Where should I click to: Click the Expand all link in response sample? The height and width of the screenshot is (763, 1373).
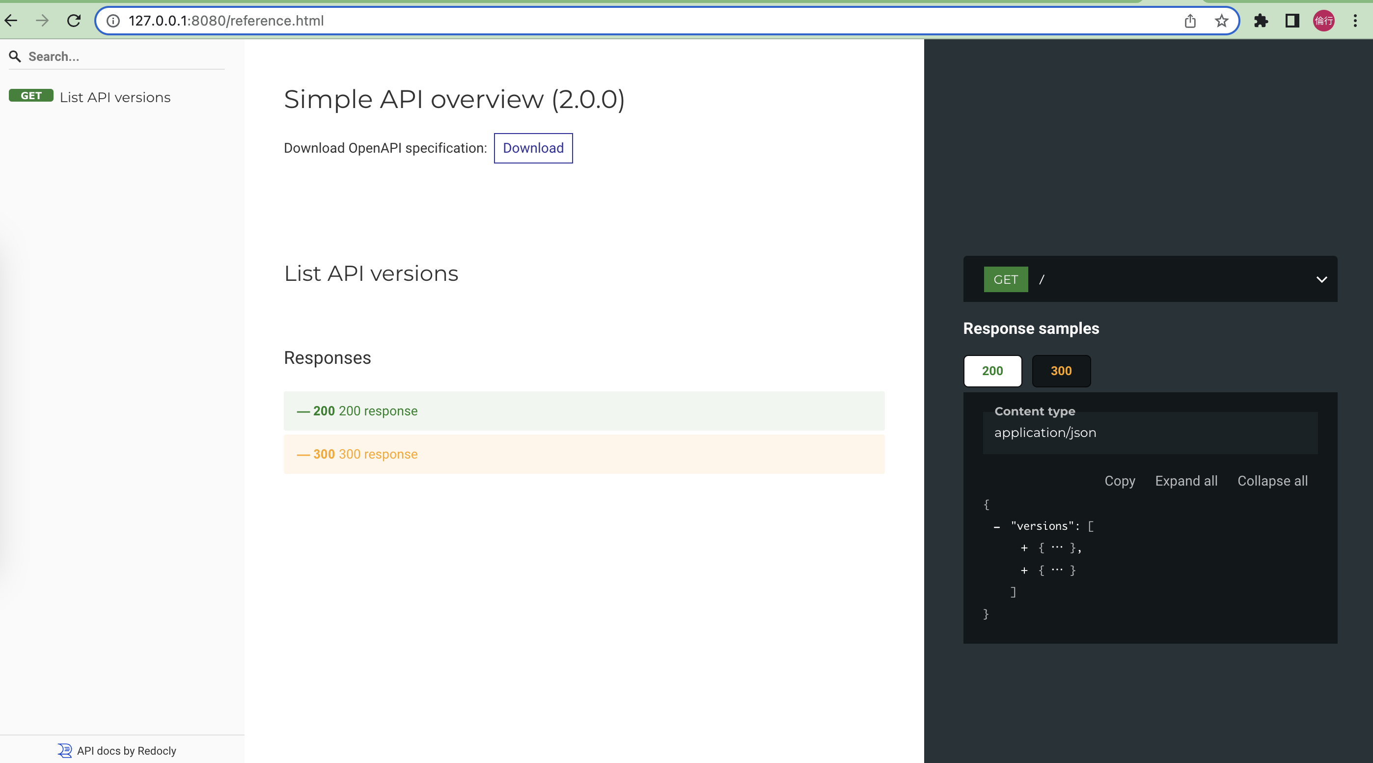1186,481
